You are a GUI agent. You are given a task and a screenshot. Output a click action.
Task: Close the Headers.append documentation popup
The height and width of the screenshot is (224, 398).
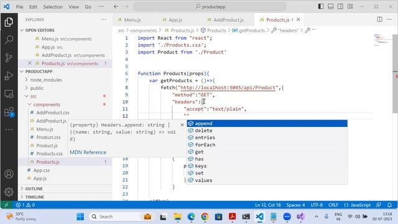[x=182, y=124]
